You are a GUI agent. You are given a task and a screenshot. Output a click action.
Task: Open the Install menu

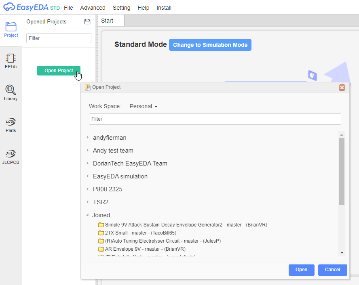[164, 8]
